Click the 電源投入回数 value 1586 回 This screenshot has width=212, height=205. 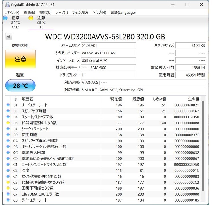(191, 67)
